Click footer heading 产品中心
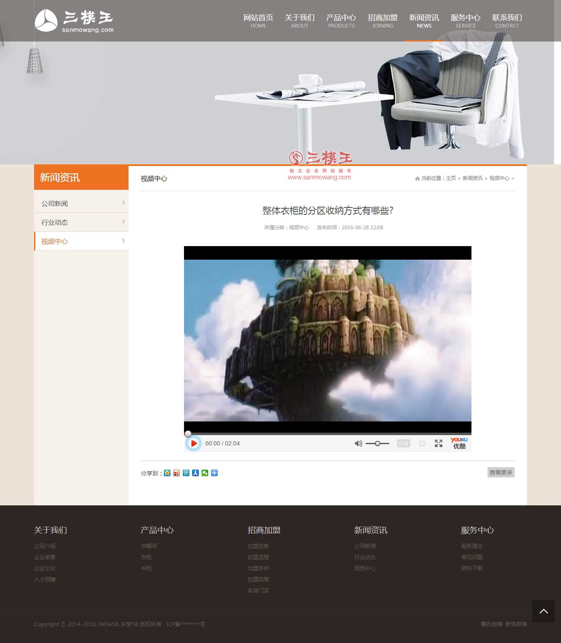 157,530
